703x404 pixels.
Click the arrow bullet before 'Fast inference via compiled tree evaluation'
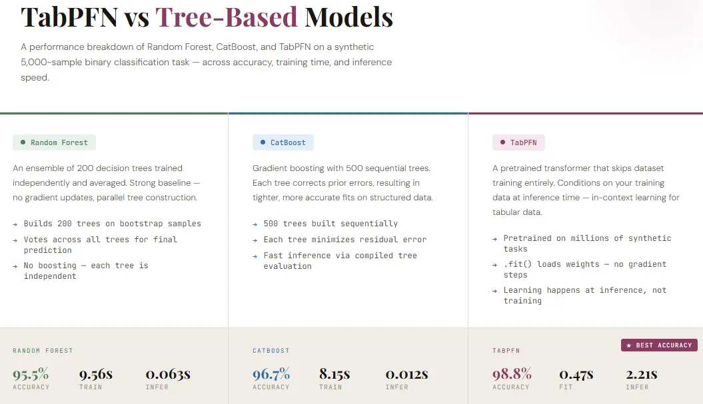[x=254, y=255]
